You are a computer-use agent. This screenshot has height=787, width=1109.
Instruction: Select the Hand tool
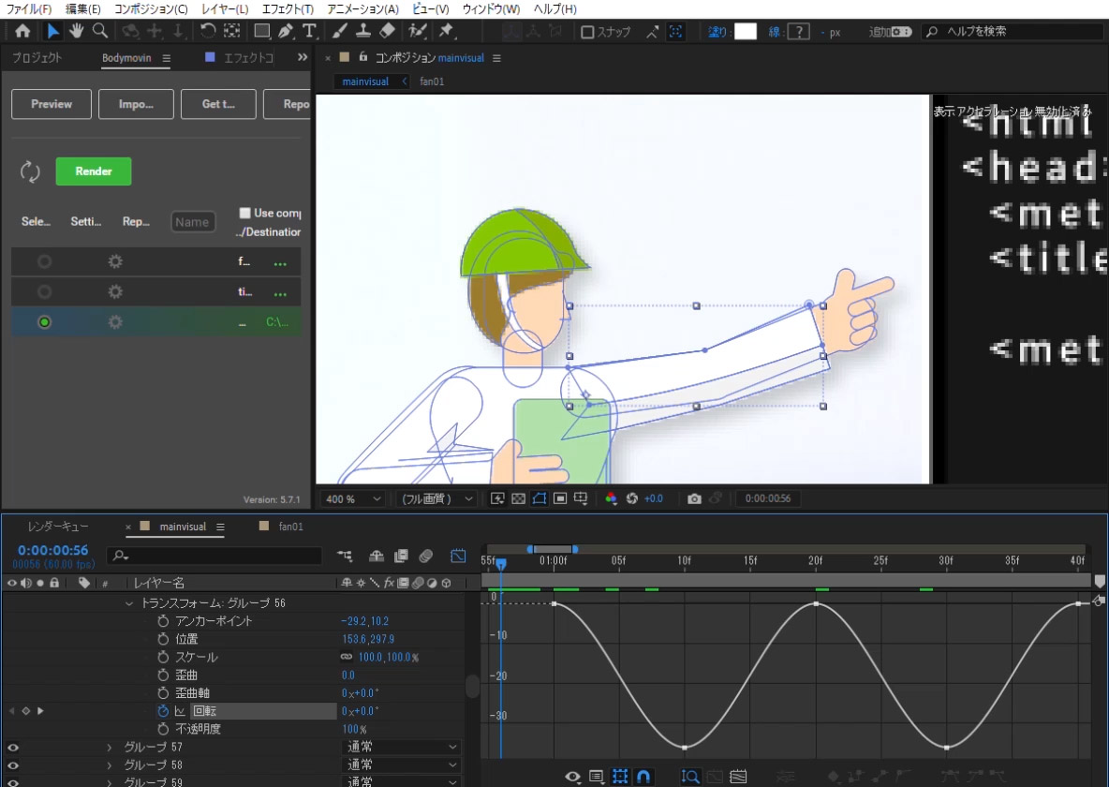pyautogui.click(x=76, y=31)
